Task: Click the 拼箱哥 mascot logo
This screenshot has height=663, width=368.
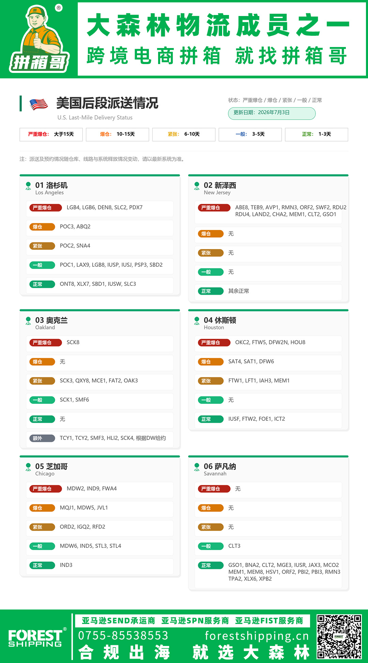Action: [x=39, y=39]
